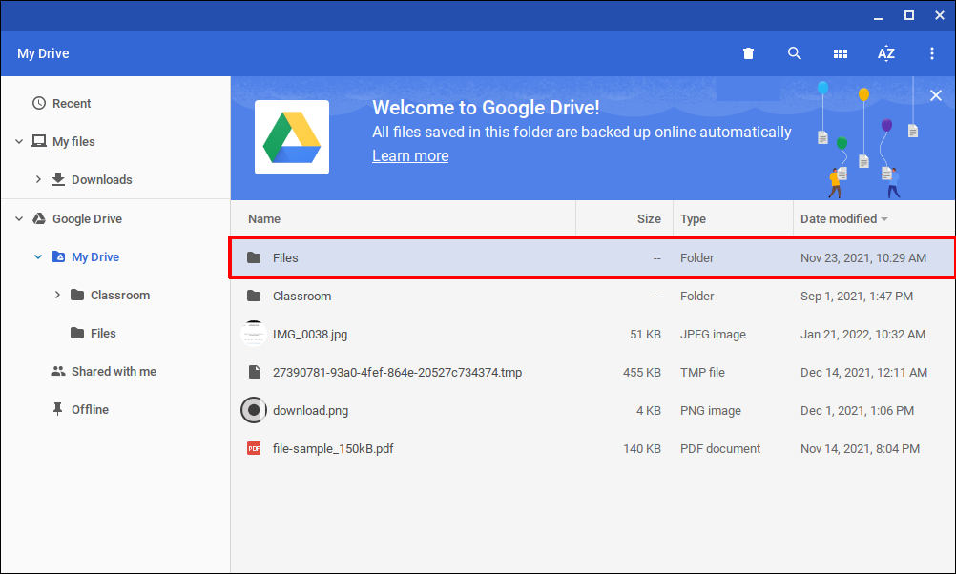Viewport: 956px width, 574px height.
Task: Click date Dec 1, 2021, 1:06 PM
Action: point(857,411)
